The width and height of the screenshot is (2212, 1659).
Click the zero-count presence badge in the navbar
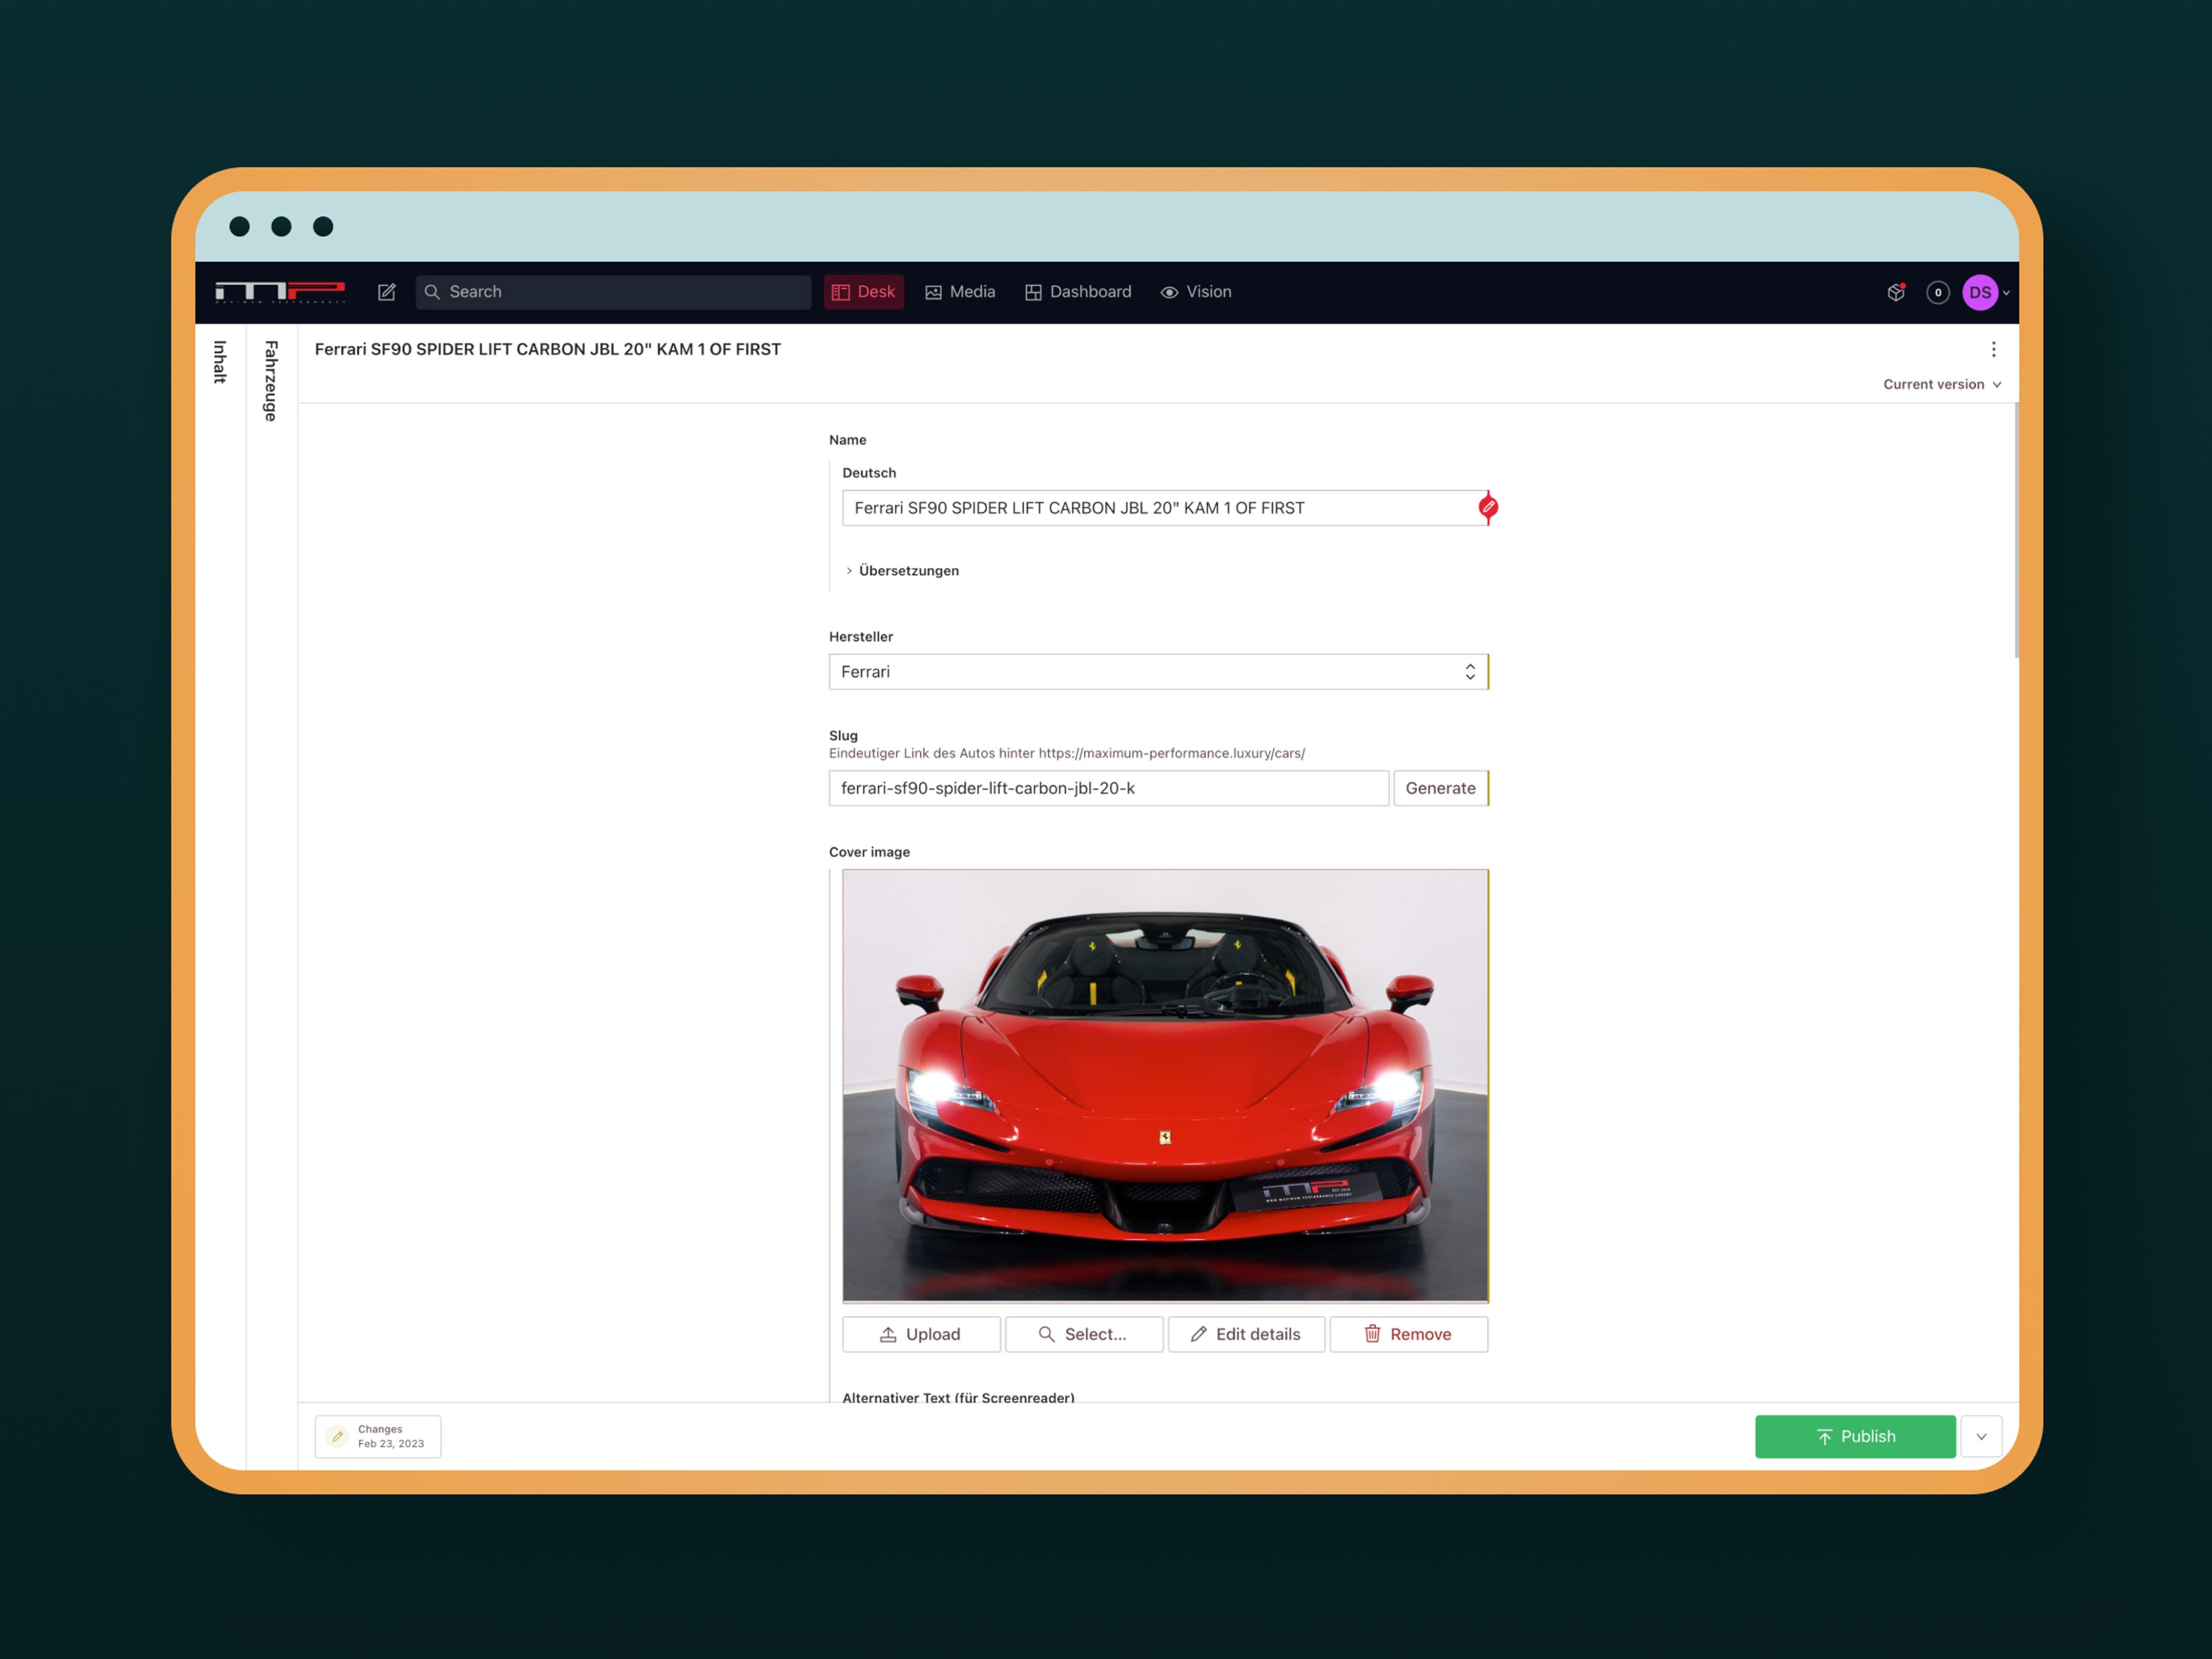point(1937,292)
